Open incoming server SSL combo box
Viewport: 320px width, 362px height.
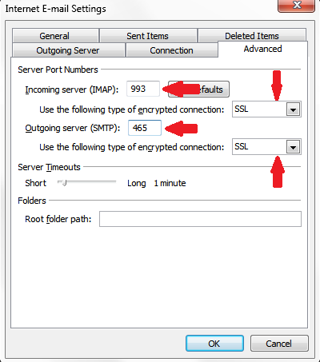coord(266,109)
